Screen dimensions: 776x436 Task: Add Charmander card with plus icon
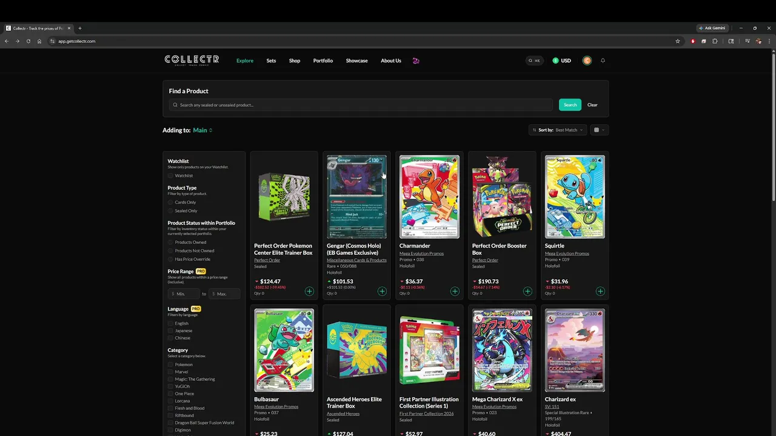coord(455,291)
